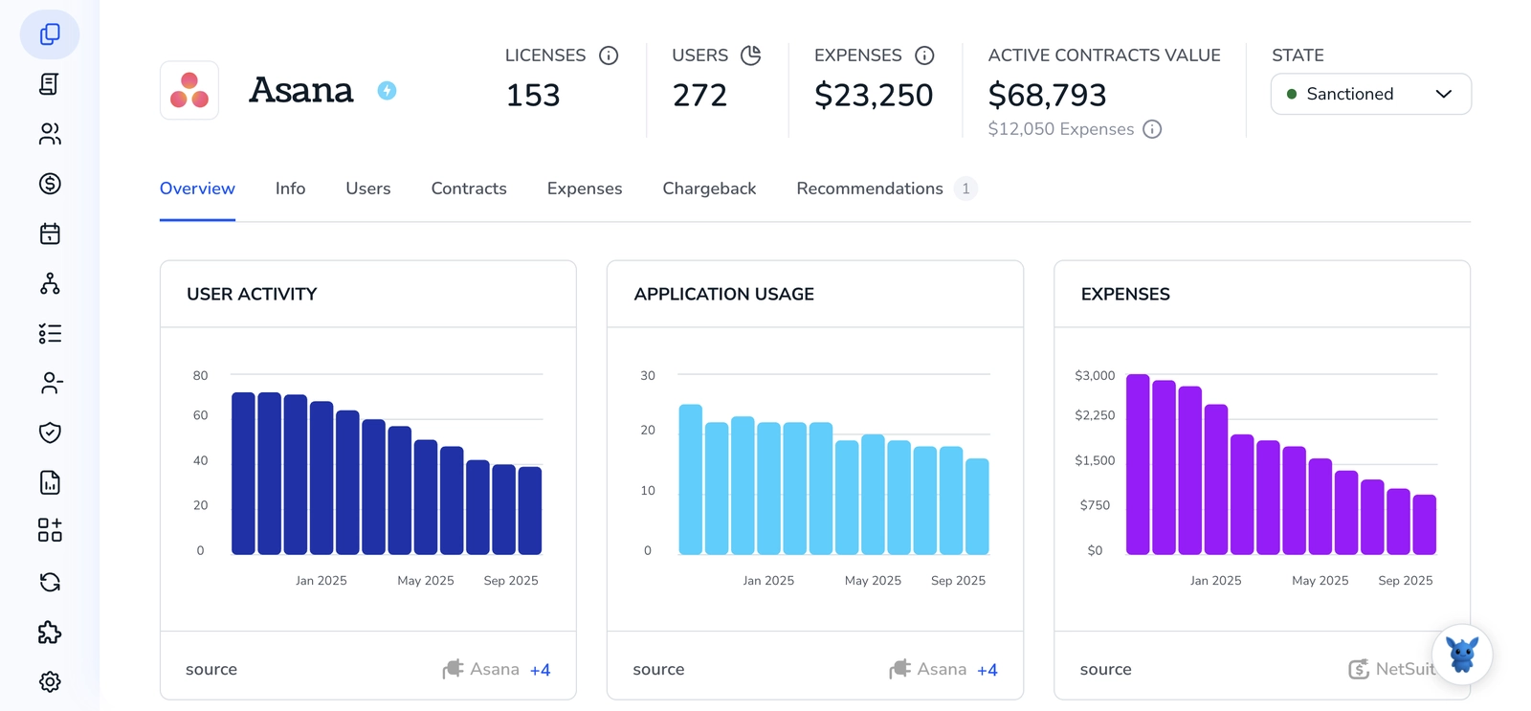
Task: Open the Sanctioned state dropdown
Action: coord(1370,94)
